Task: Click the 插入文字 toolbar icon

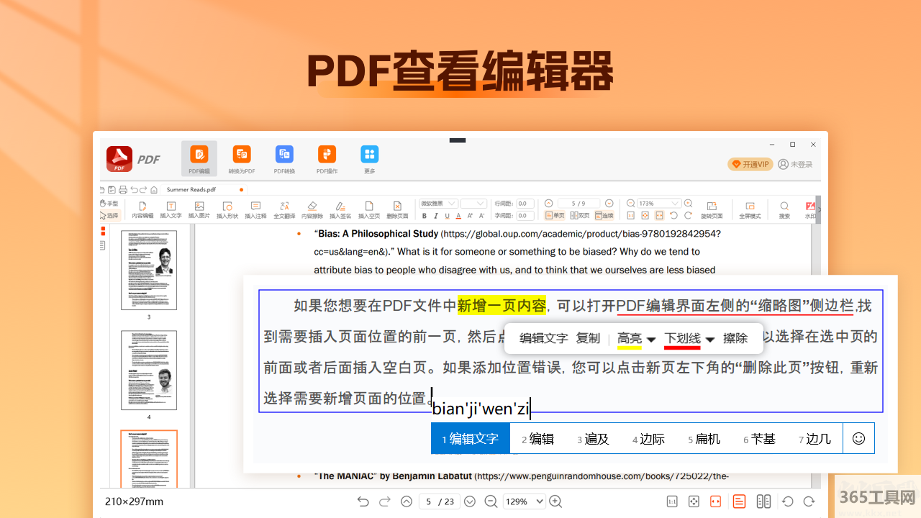Action: (171, 209)
